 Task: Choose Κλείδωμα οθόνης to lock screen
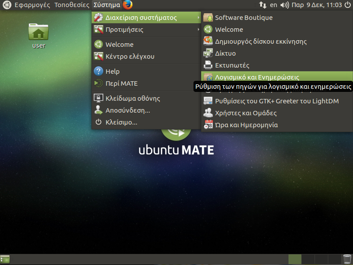(x=133, y=98)
